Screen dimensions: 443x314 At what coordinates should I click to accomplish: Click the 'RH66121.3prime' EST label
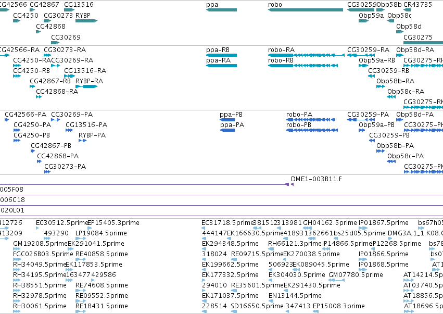point(295,244)
